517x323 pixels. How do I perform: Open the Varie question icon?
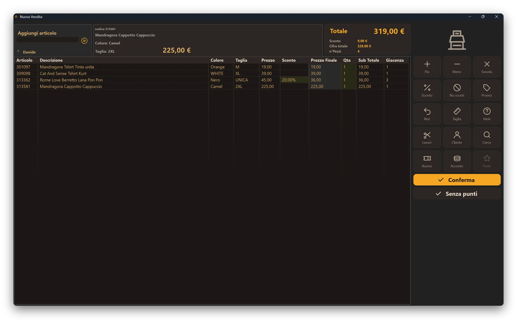click(x=487, y=111)
